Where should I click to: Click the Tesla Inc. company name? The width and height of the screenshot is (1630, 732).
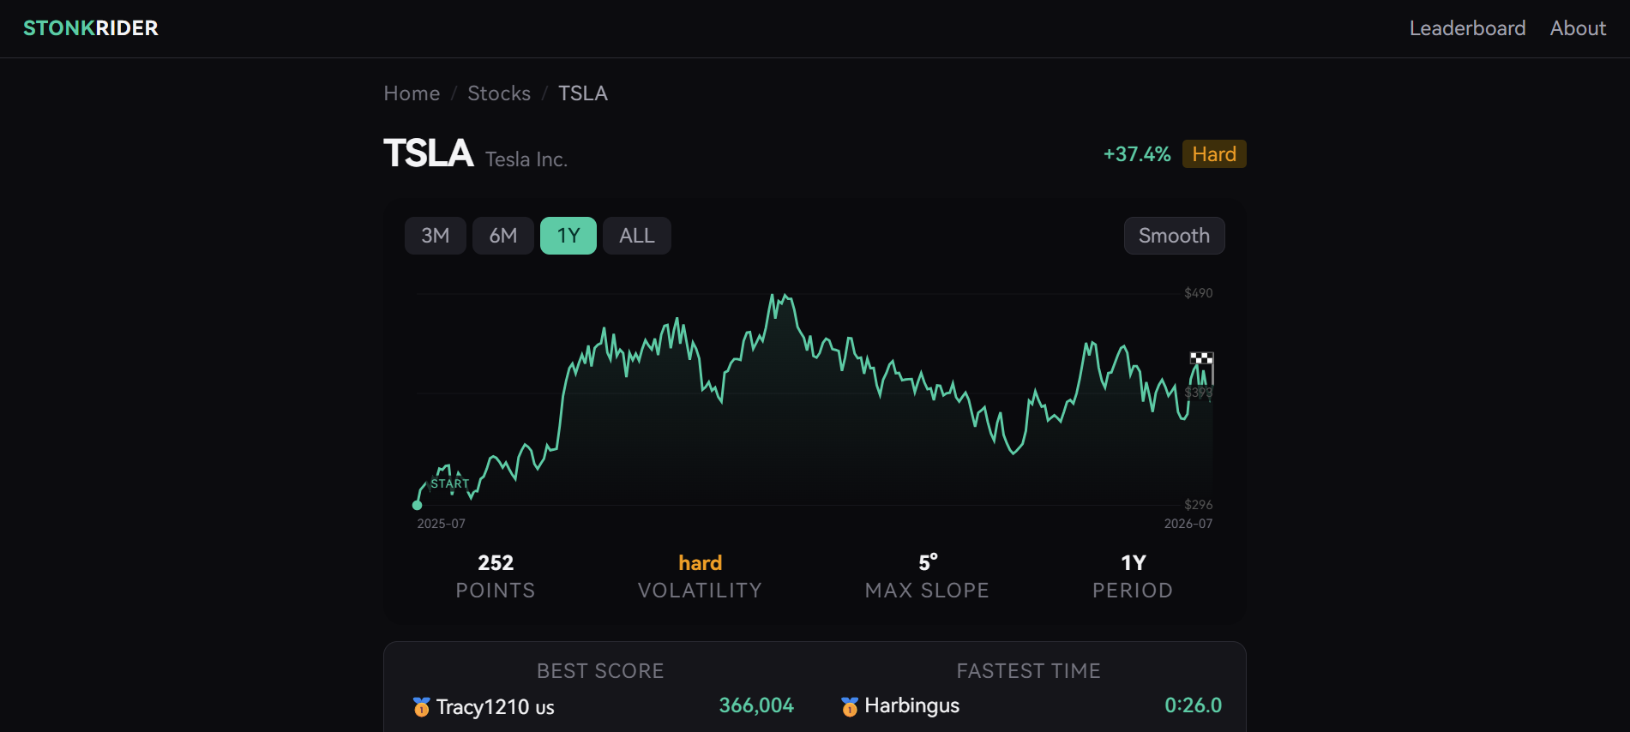click(526, 159)
